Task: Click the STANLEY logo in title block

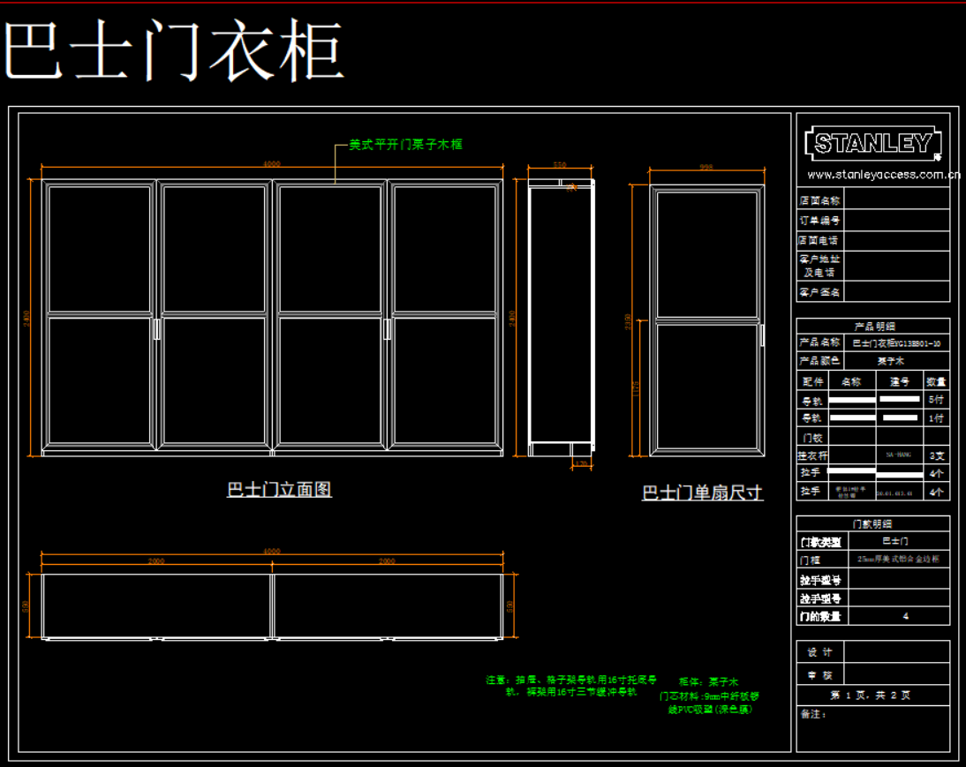Action: tap(872, 144)
